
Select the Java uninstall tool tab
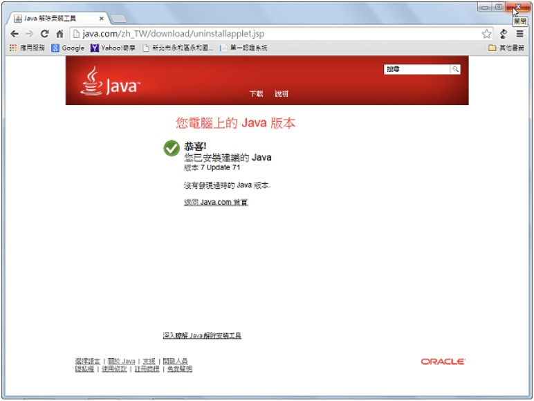point(56,19)
